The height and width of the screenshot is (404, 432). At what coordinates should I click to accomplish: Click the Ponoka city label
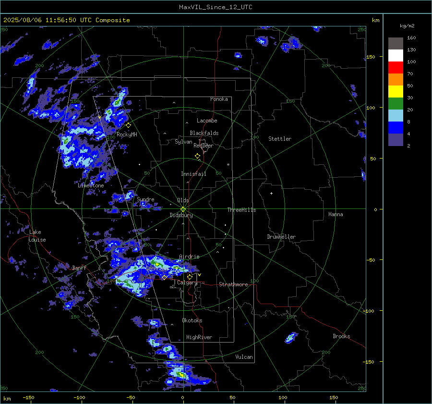(x=219, y=99)
